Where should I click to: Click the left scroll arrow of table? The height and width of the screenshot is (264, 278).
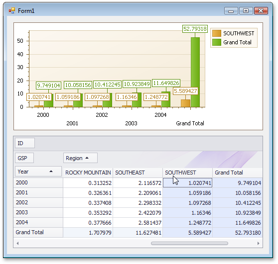coord(17,243)
